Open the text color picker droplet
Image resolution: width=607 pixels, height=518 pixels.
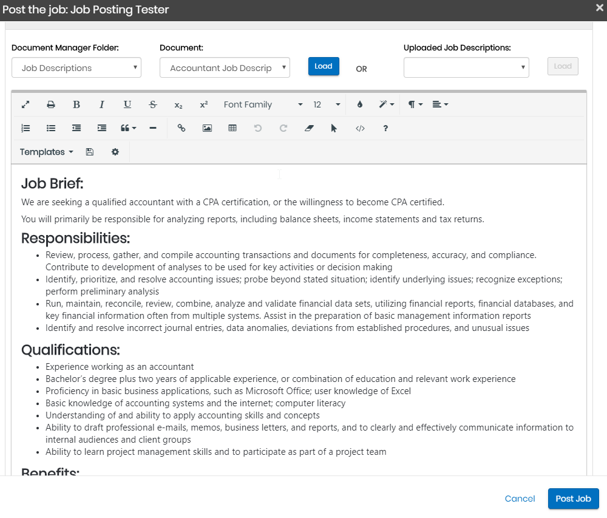click(x=360, y=104)
